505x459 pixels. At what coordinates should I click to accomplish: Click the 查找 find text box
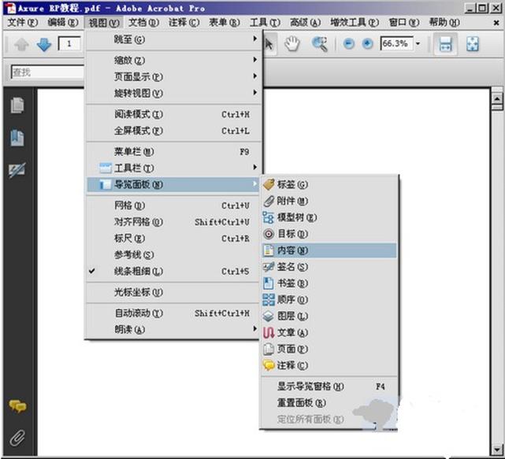coord(48,72)
